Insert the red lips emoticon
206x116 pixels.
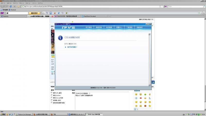coord(141,98)
